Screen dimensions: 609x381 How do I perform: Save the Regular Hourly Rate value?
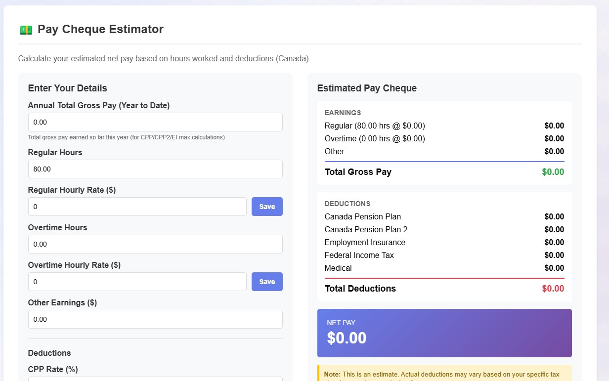click(x=267, y=207)
